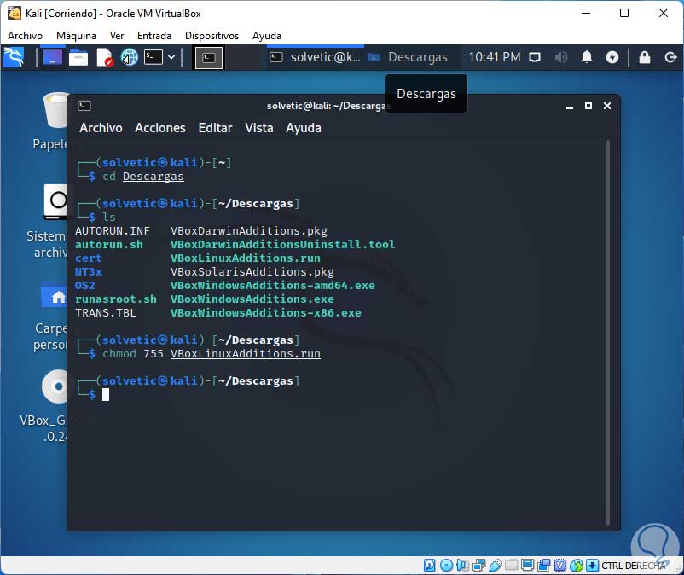Viewport: 684px width, 575px height.
Task: Click VBoxWindowsAdditions-amd64.exe file name
Action: 273,286
